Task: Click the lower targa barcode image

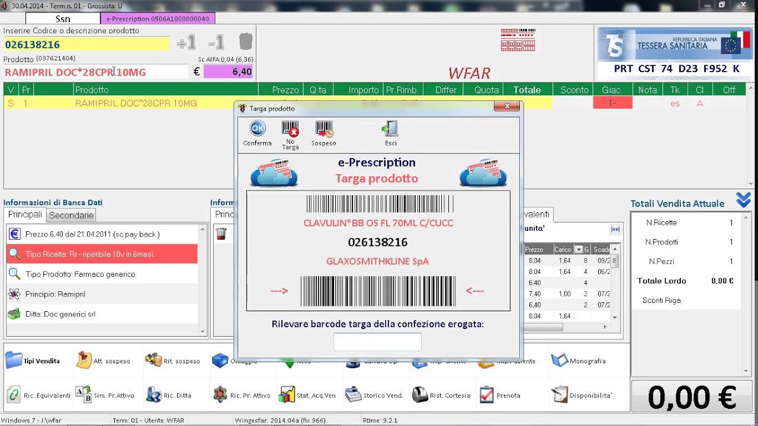Action: (x=378, y=291)
